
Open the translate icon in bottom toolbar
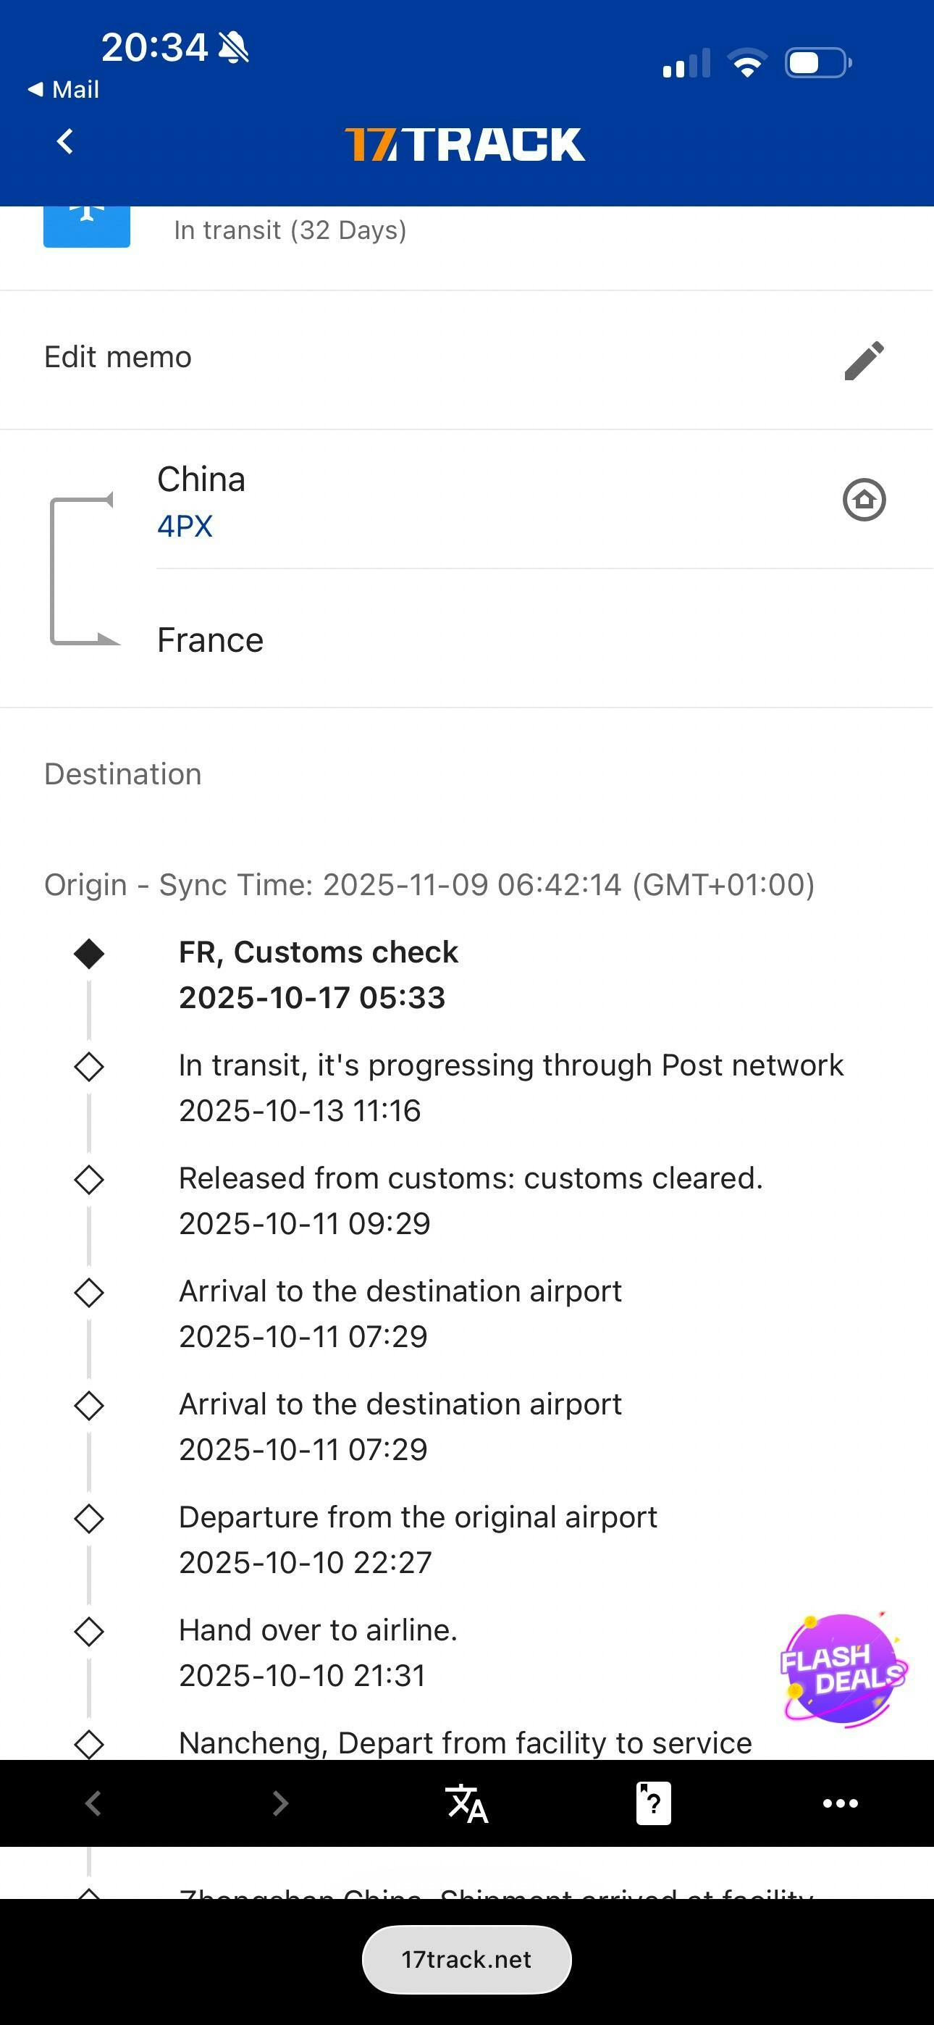click(466, 1803)
